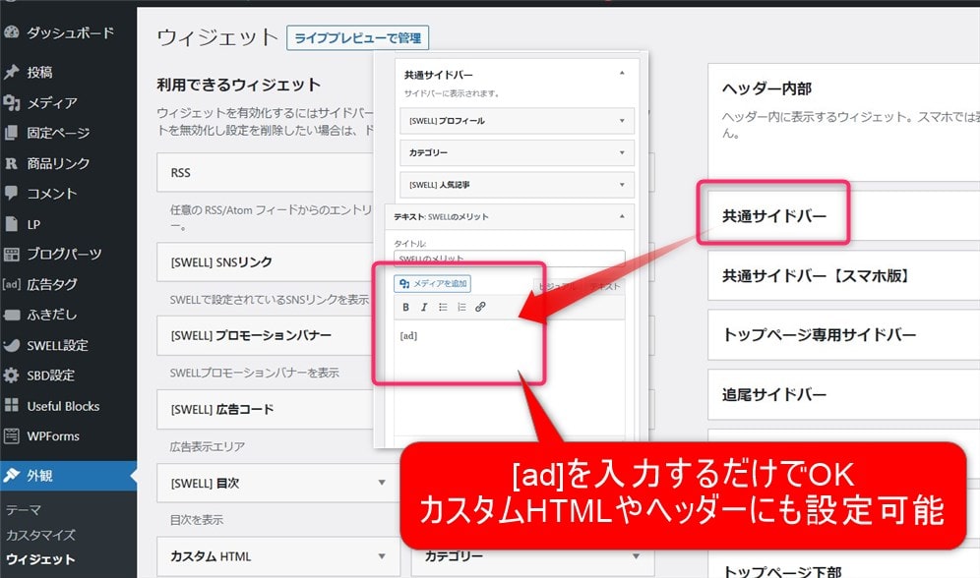
Task: Select the RSS available widget
Action: (265, 172)
